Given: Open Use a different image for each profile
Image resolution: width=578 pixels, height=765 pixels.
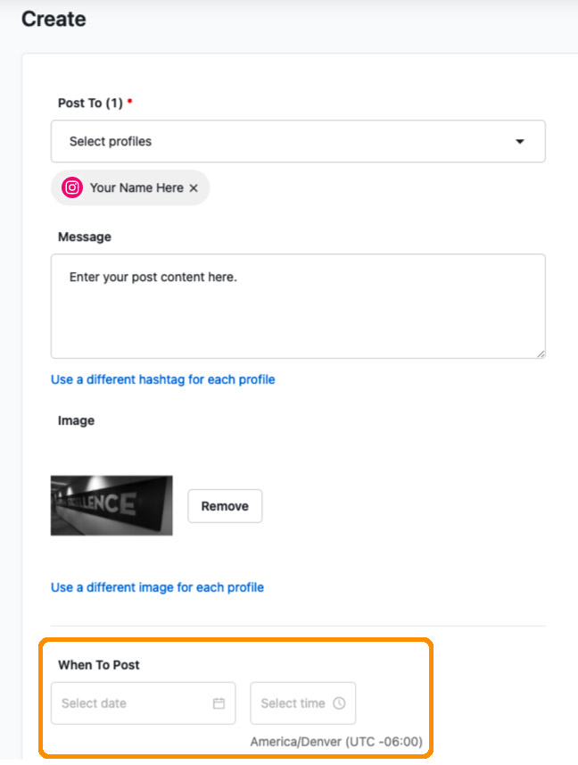Looking at the screenshot, I should 157,587.
